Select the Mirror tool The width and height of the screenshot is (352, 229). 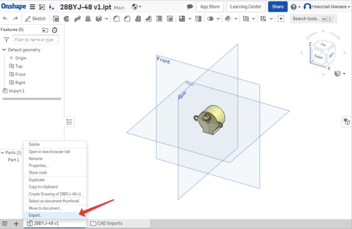[x=198, y=19]
